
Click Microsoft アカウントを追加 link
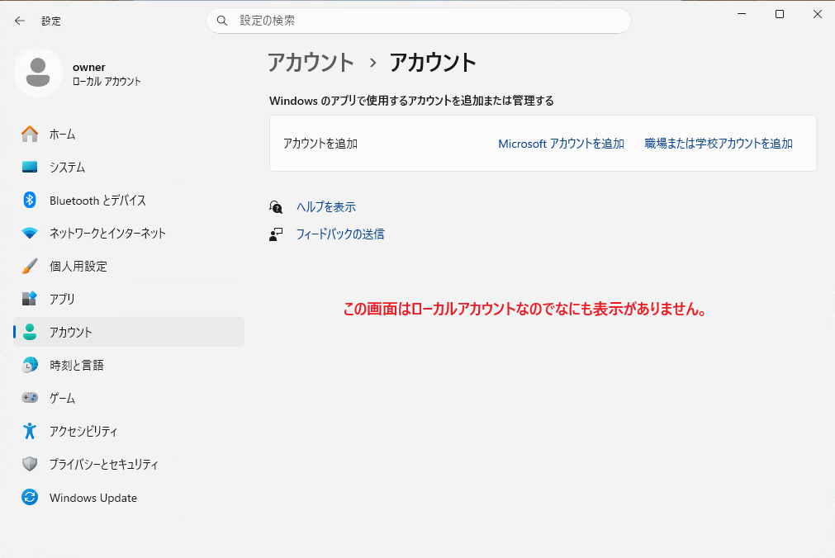tap(562, 144)
